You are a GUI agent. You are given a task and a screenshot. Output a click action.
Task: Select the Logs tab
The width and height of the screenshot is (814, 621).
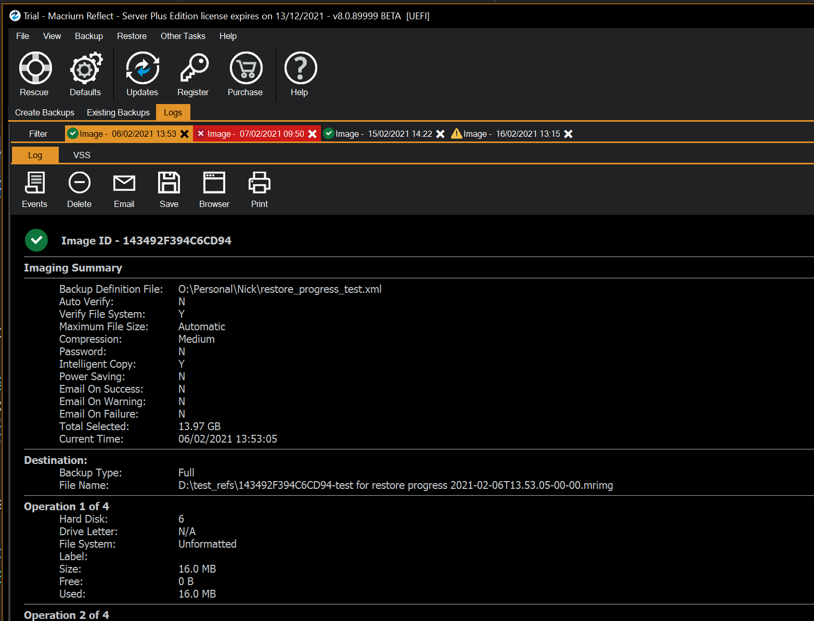(x=173, y=112)
